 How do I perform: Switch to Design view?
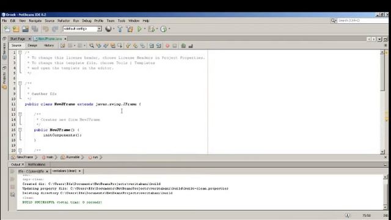click(32, 45)
